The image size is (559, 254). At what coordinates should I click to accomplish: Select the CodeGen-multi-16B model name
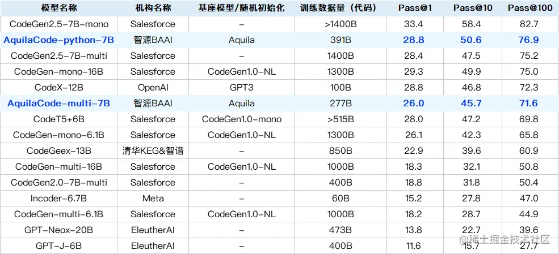click(59, 167)
